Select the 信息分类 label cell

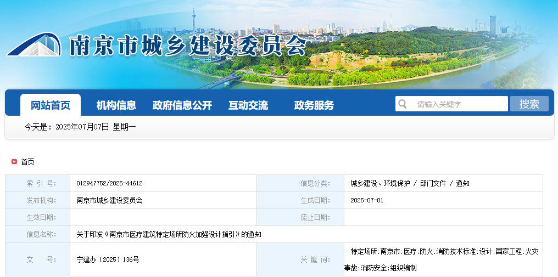click(300, 184)
